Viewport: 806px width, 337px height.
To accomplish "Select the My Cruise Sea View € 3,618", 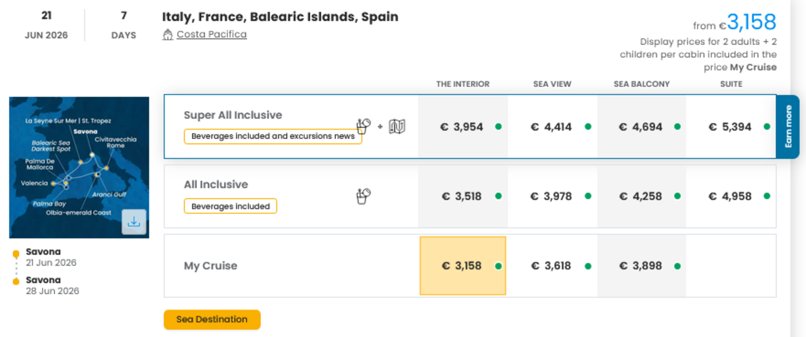I will 552,266.
